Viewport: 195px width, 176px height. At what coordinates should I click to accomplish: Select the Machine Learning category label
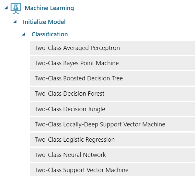coord(49,8)
